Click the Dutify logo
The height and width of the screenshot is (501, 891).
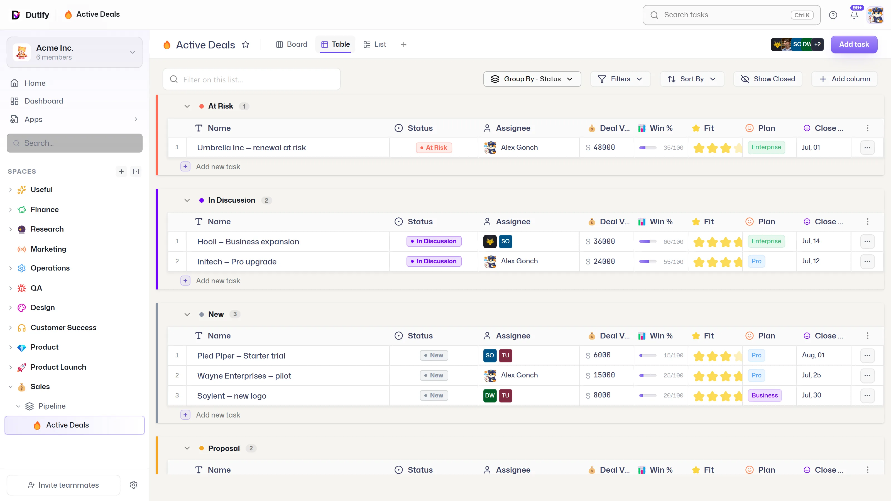click(30, 15)
